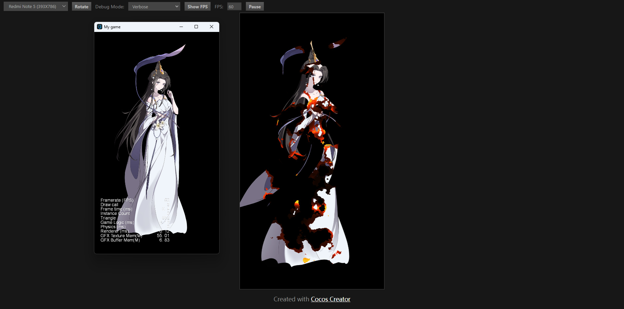624x309 pixels.
Task: Maximize the My game window
Action: click(196, 27)
